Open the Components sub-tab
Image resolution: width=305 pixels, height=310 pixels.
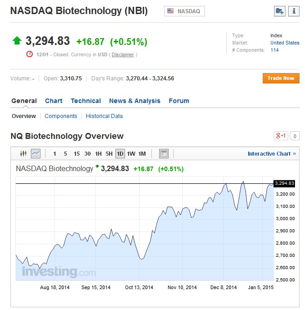(x=61, y=116)
